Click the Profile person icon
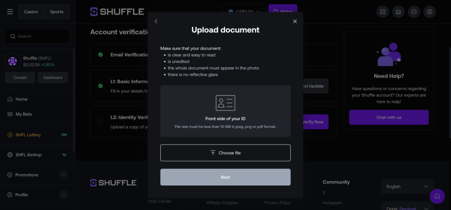 pos(10,195)
